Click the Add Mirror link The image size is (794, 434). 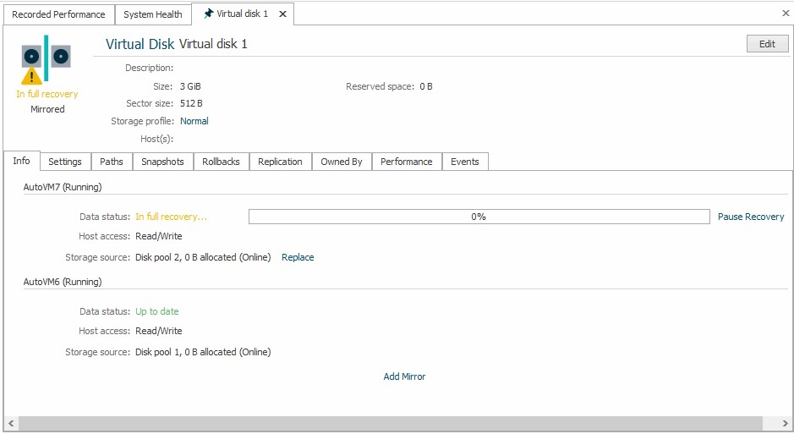pyautogui.click(x=404, y=376)
